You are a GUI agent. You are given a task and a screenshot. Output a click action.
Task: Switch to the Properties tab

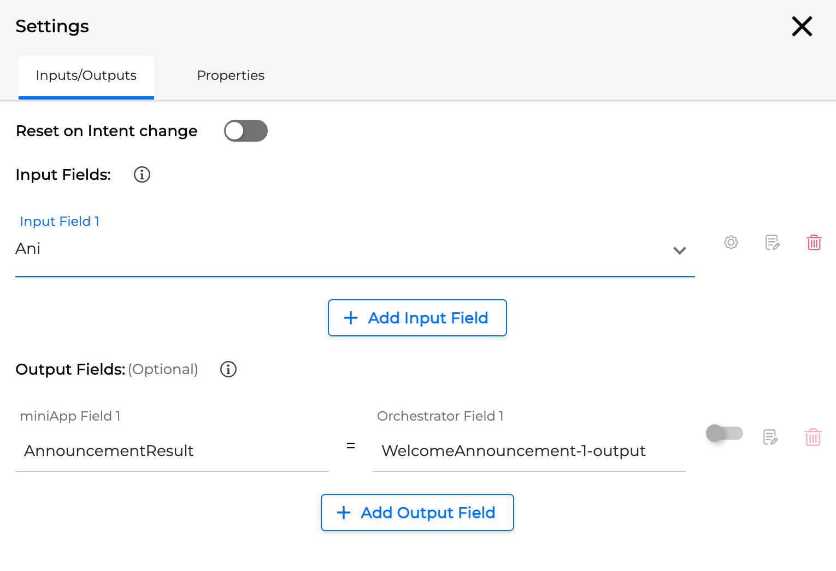(231, 75)
